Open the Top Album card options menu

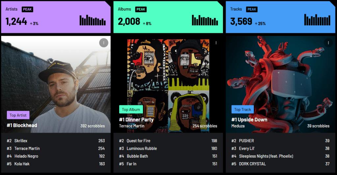point(216,43)
